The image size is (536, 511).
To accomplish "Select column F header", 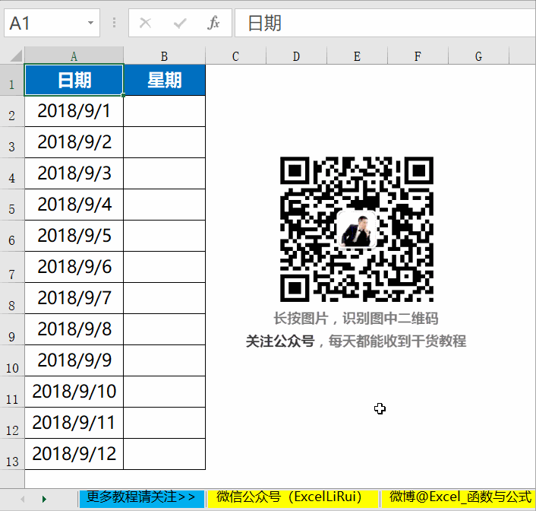I will point(418,56).
